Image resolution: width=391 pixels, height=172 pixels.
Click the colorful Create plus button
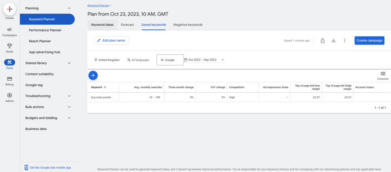9,9
